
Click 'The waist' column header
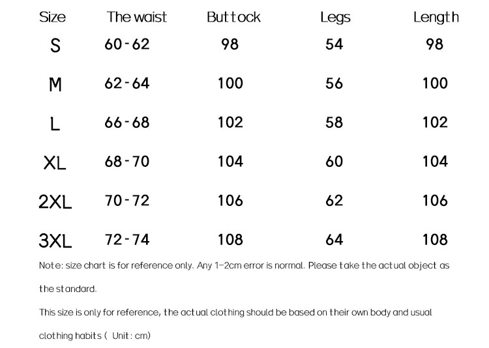tap(137, 17)
